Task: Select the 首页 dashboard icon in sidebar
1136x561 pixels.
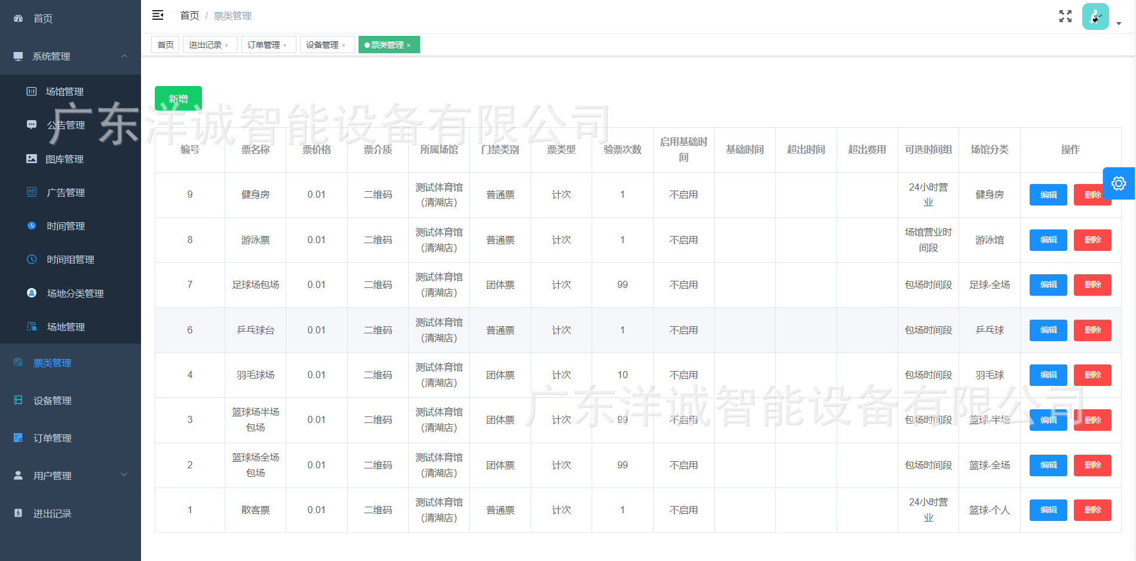Action: [x=17, y=18]
